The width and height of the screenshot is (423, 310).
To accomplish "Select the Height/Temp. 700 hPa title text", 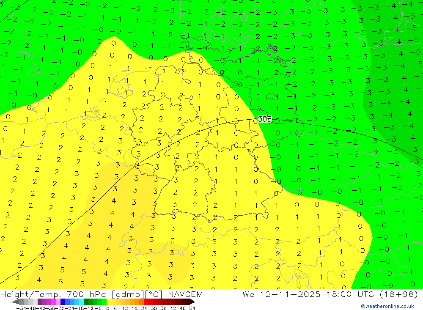I will [x=53, y=294].
